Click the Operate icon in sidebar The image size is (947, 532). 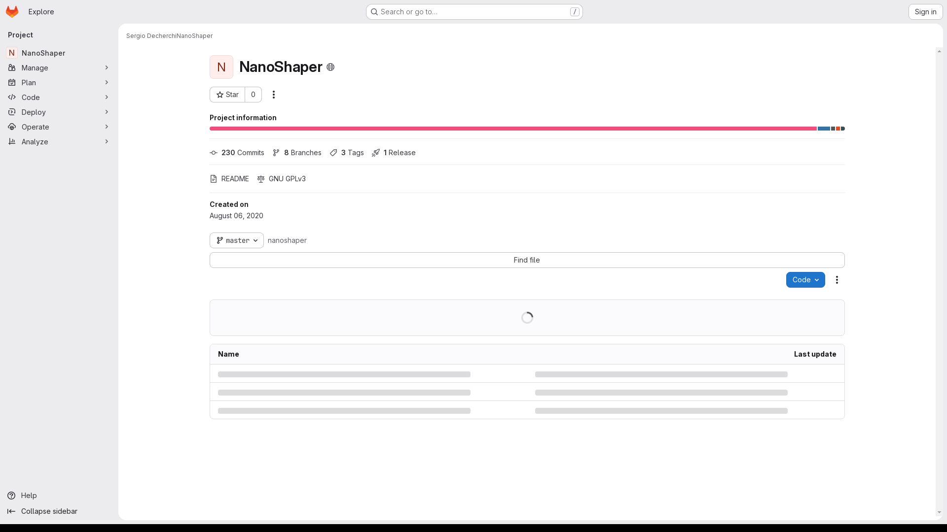[x=12, y=127]
